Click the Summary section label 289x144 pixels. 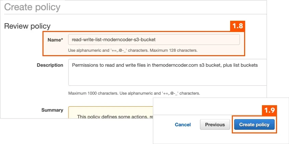pos(52,110)
